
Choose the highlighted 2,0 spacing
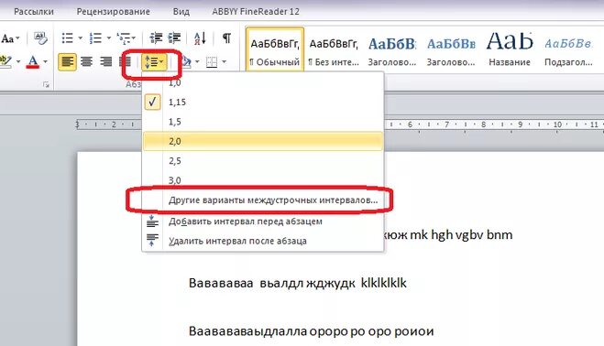(263, 141)
